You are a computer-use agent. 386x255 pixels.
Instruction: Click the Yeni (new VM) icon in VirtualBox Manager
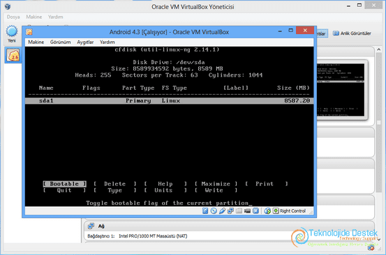coord(12,31)
